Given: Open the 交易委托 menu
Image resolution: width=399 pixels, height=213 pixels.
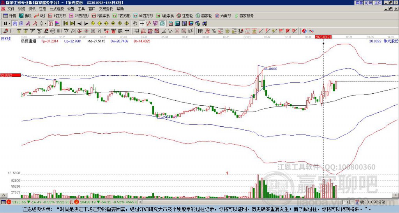Looking at the screenshot, I should coord(106,9).
